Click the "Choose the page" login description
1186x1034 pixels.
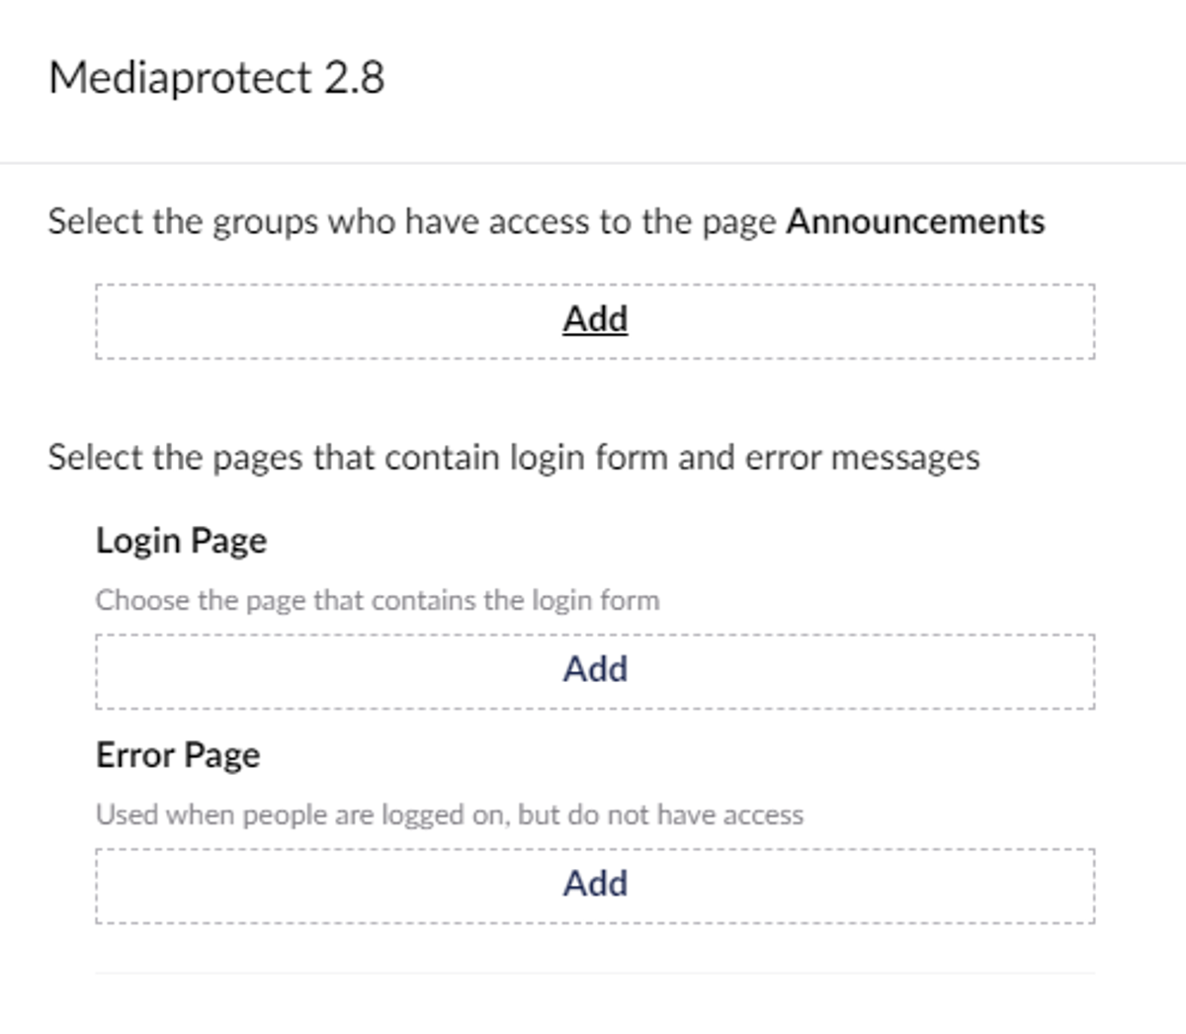pyautogui.click(x=377, y=600)
